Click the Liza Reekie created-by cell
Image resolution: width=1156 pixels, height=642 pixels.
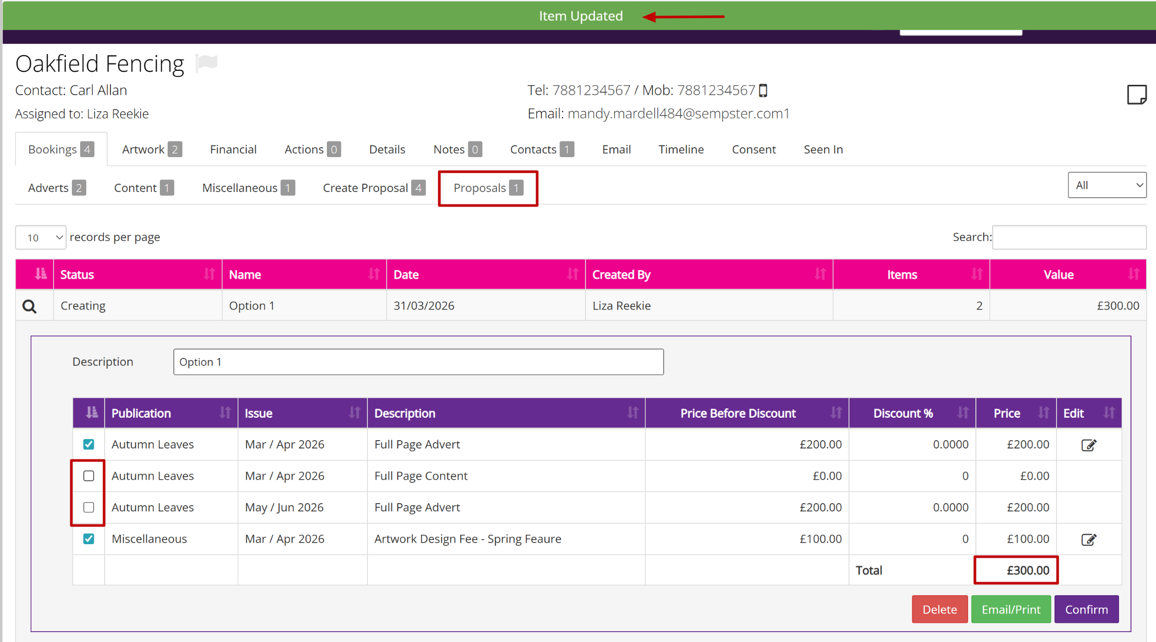pos(709,305)
